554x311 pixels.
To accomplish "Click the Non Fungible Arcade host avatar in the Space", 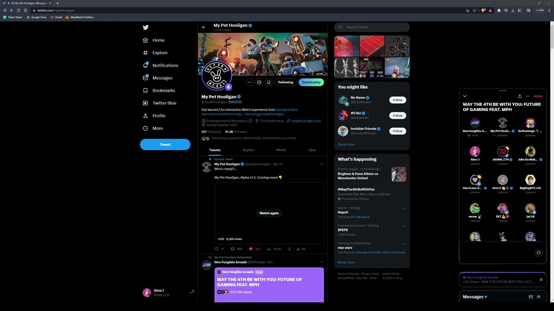I will (x=475, y=123).
